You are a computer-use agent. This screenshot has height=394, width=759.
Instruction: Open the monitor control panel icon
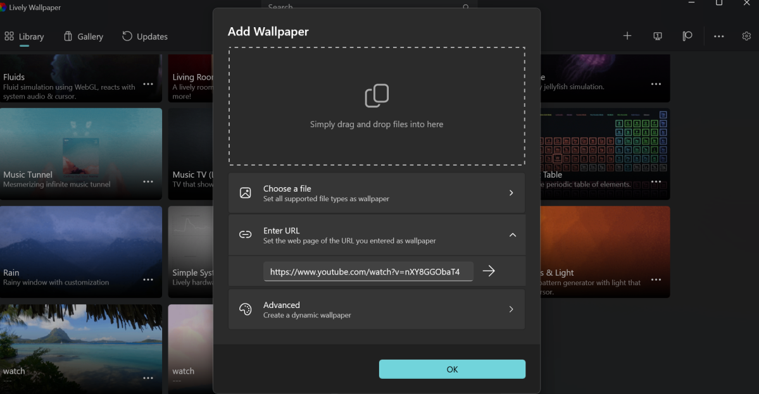657,36
